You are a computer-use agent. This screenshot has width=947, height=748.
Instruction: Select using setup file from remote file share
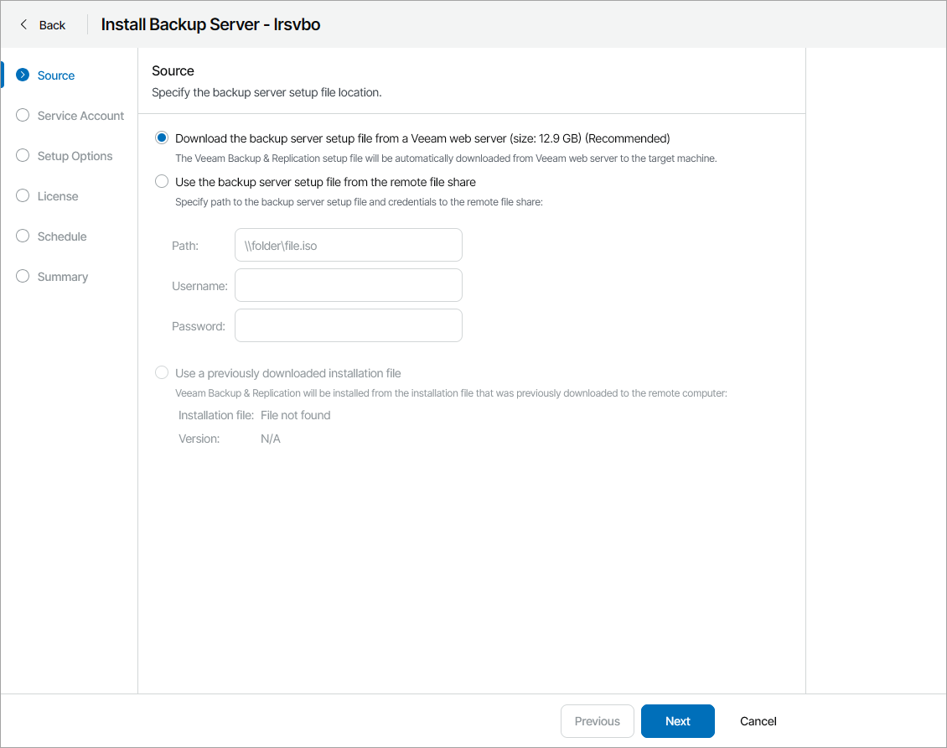point(161,181)
